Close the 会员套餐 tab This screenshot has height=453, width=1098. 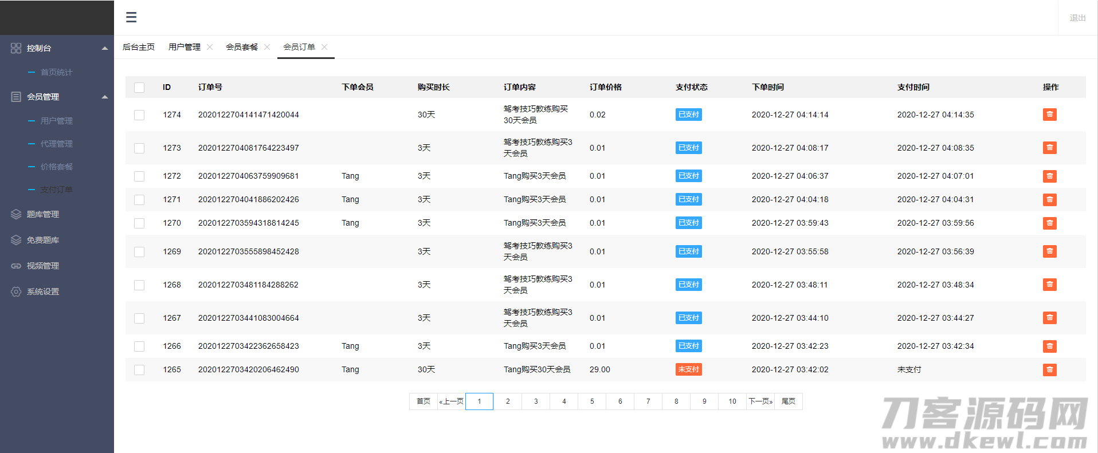(267, 47)
